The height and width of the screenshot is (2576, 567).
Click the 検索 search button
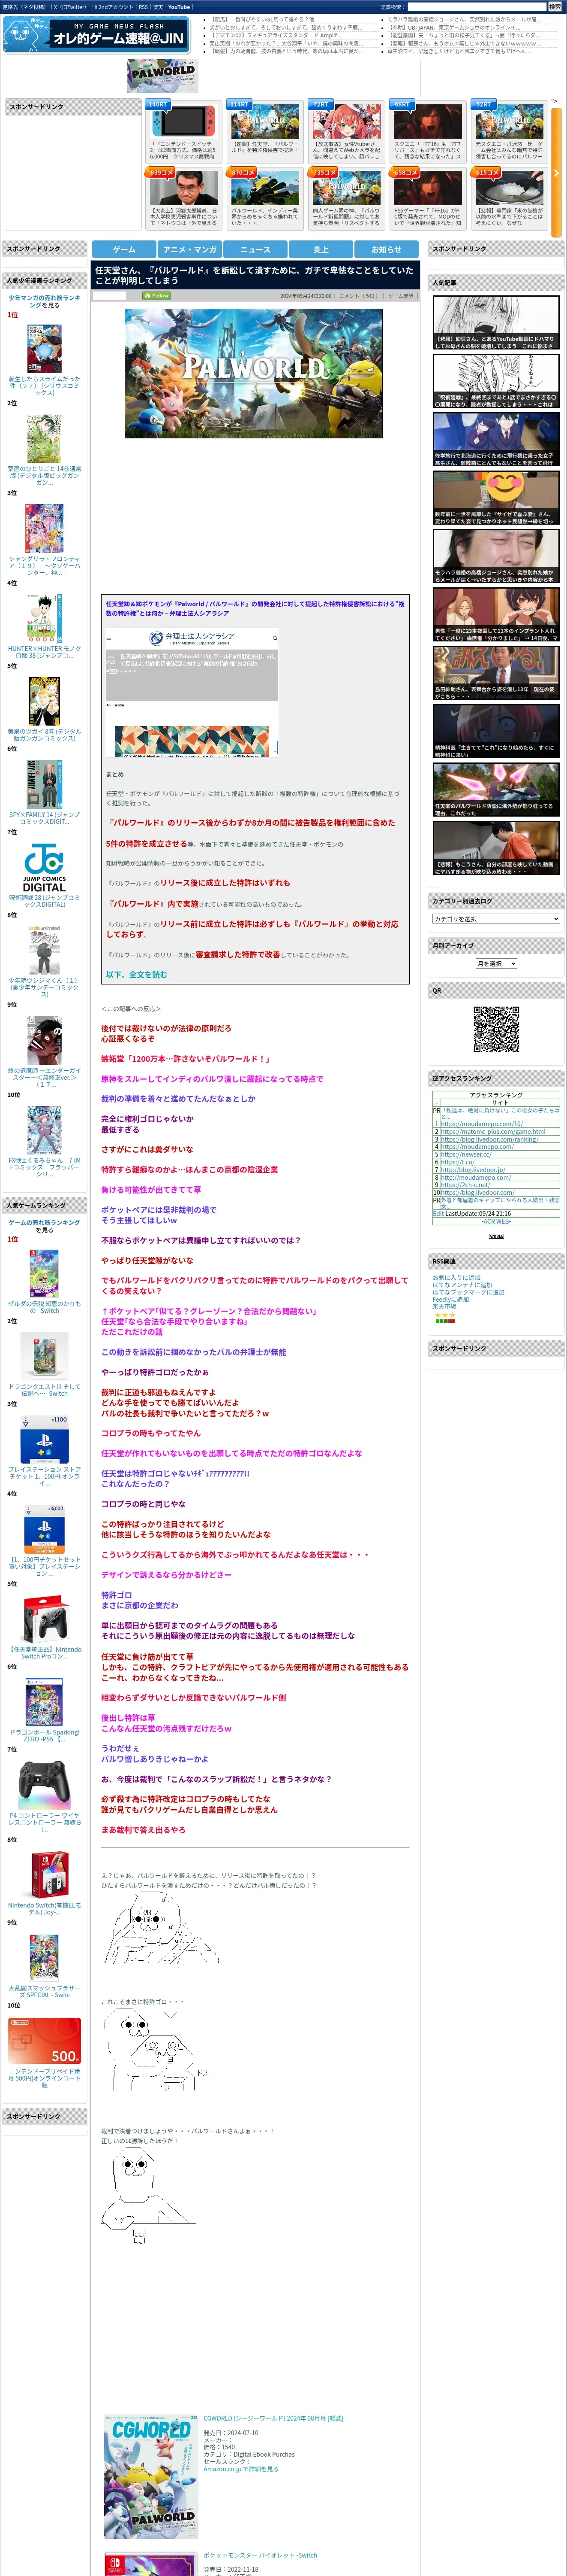point(554,7)
